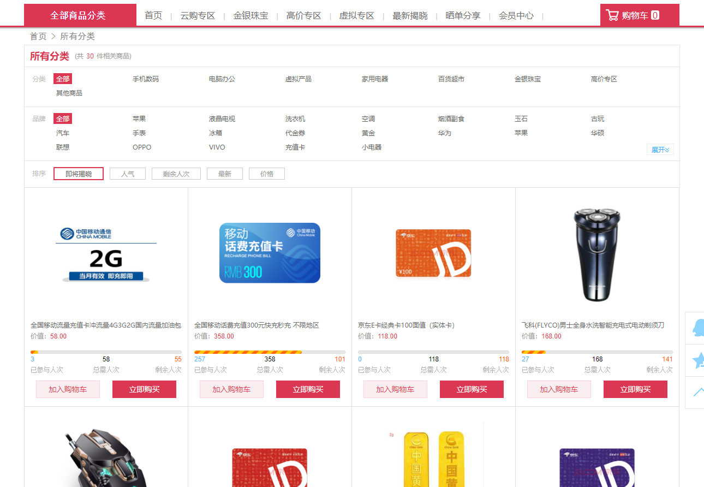Screen dimensions: 704x487
Task: Filter category by 电脑办公
Action: click(x=222, y=79)
